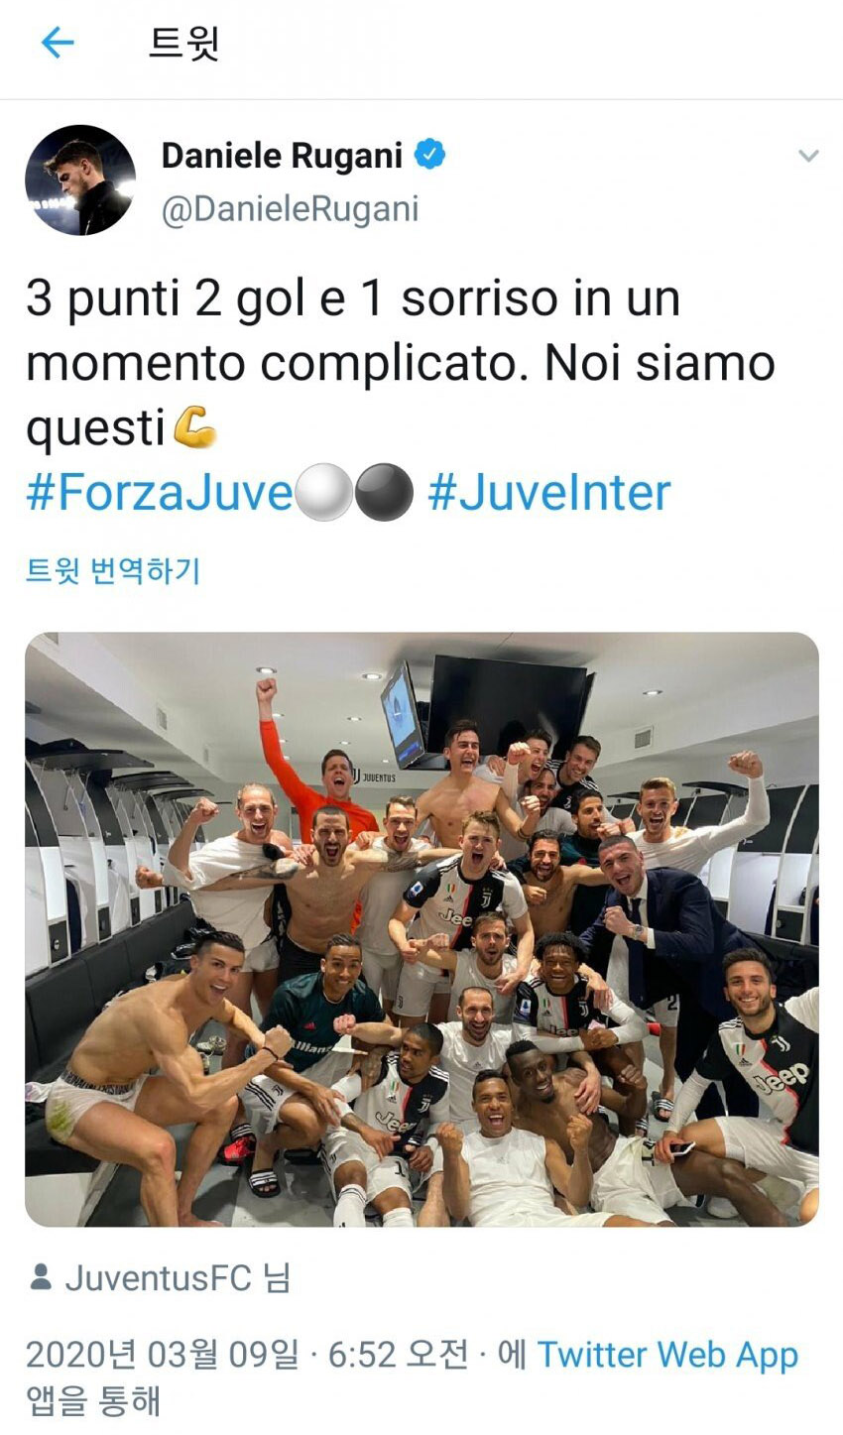Open the locker room celebration photo
Screen dimensions: 843x1435
click(421, 929)
